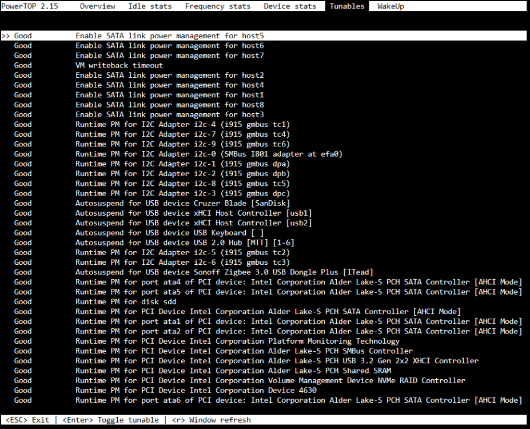Select the i2c-0 SMBus I801 adapter row
This screenshot has height=429, width=530.
coord(264,154)
